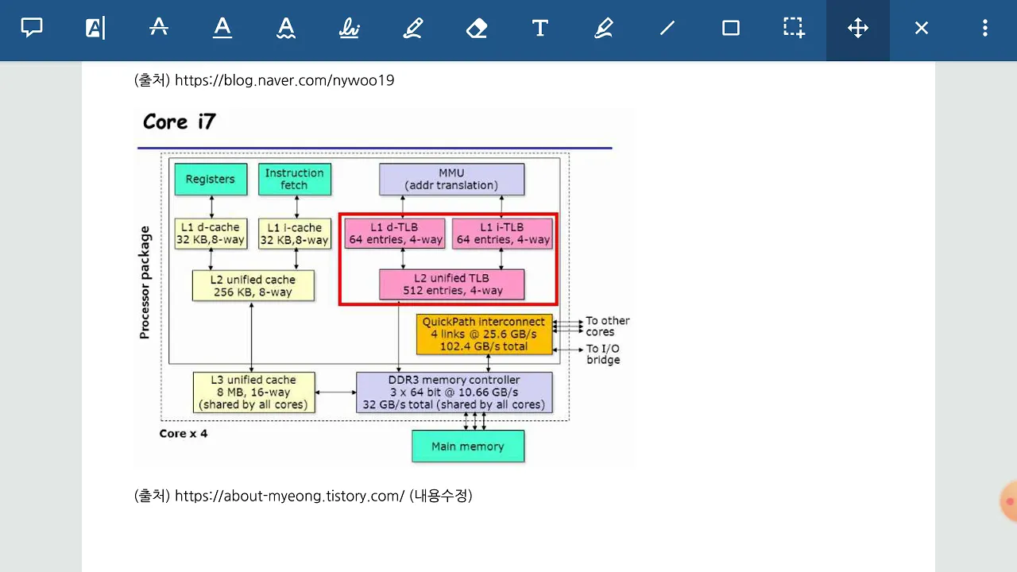
Task: Click the 'L2 unified cache' box
Action: click(253, 285)
